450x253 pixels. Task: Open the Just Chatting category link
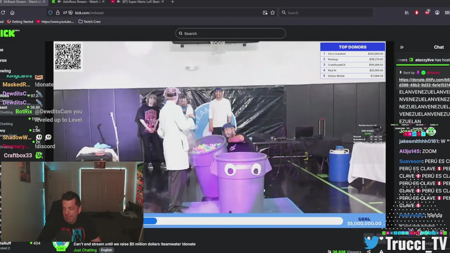point(85,250)
